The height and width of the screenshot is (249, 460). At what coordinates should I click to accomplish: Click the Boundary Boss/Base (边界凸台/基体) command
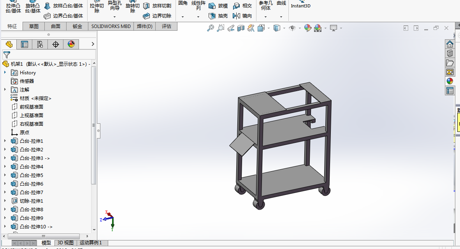tap(64, 16)
